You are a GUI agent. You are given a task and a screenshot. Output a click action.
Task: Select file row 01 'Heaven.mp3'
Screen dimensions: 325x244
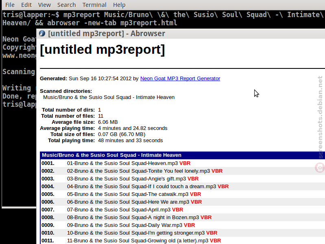(182, 163)
